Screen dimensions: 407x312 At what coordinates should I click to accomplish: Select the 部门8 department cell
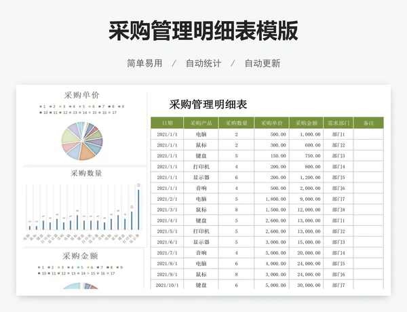pos(338,210)
